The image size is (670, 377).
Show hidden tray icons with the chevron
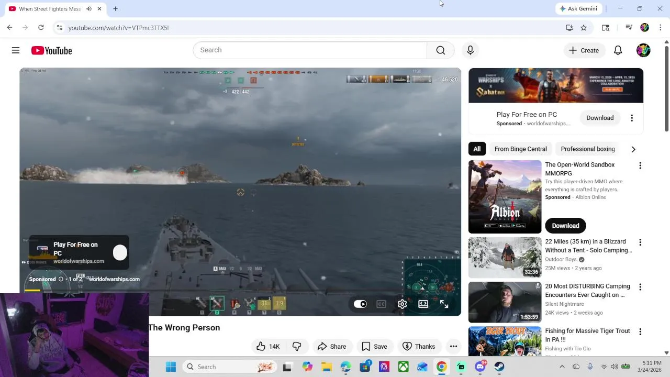562,367
